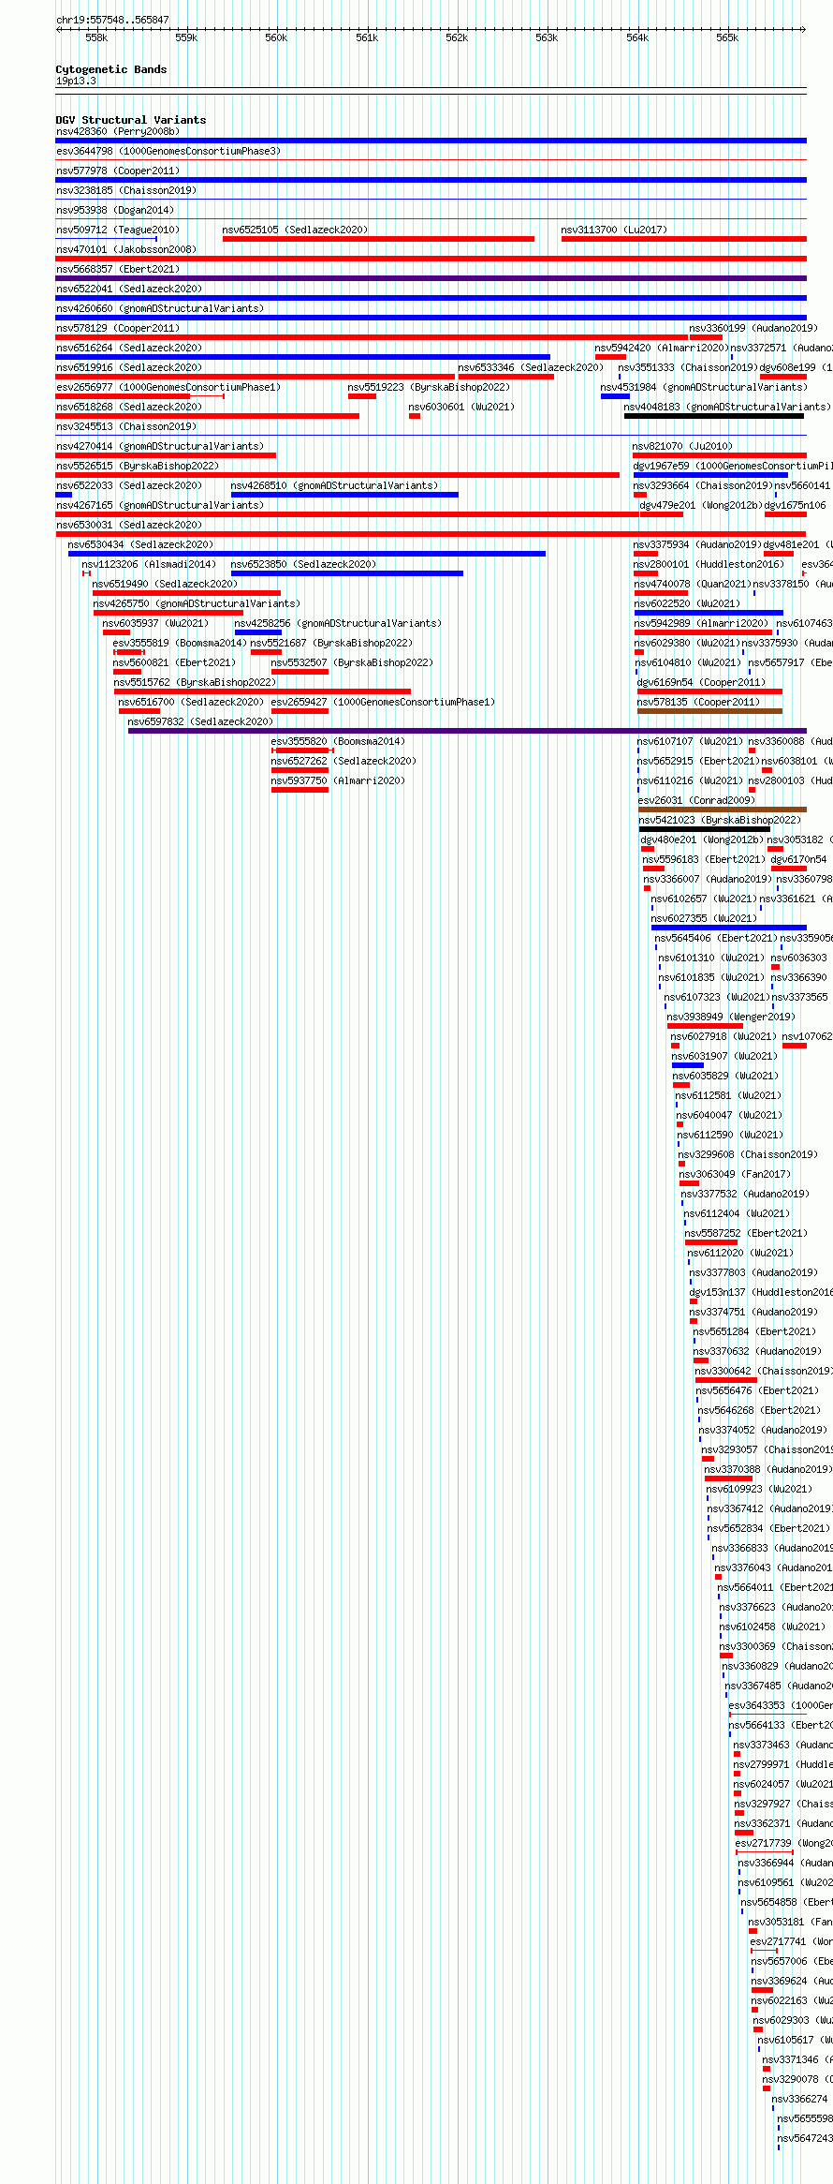The height and width of the screenshot is (2184, 833).
Task: Open the Cytogenetic Bands track title
Action: pos(111,69)
